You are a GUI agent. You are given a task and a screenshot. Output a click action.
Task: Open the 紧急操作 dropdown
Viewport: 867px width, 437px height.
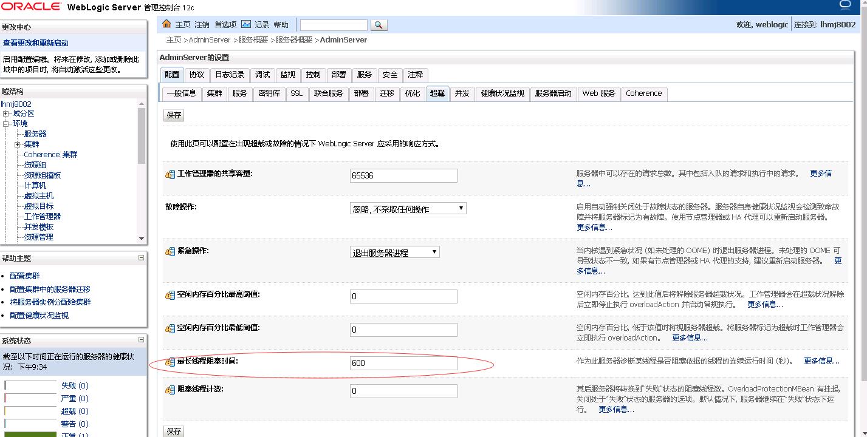point(395,252)
